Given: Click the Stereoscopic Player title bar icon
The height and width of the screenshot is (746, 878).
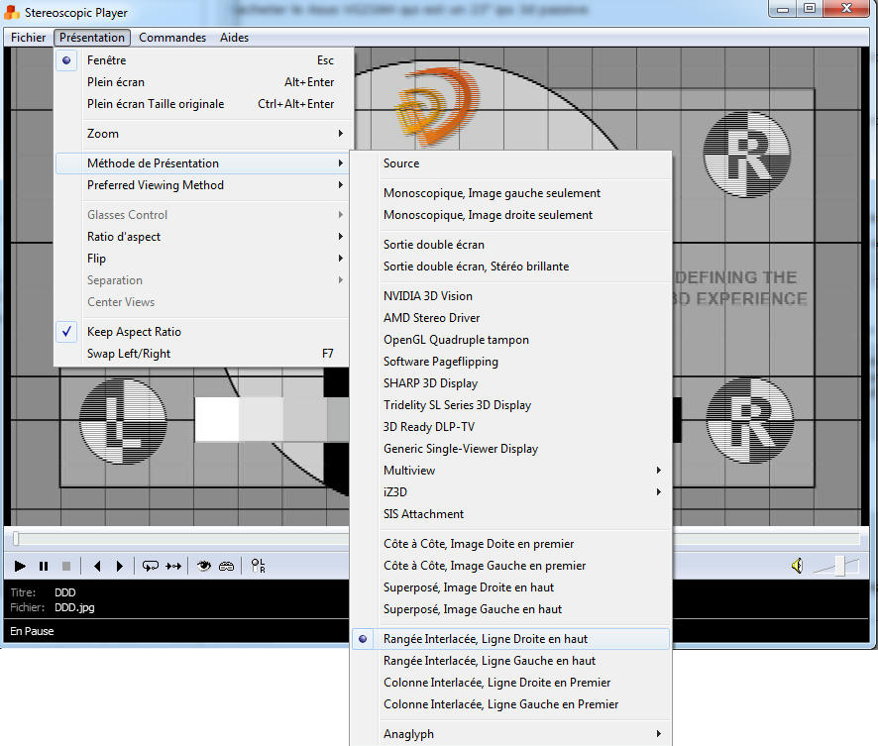Looking at the screenshot, I should (12, 12).
